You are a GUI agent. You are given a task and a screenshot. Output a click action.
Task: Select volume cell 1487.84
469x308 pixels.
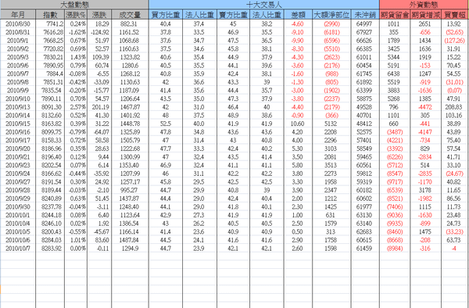[x=129, y=240]
